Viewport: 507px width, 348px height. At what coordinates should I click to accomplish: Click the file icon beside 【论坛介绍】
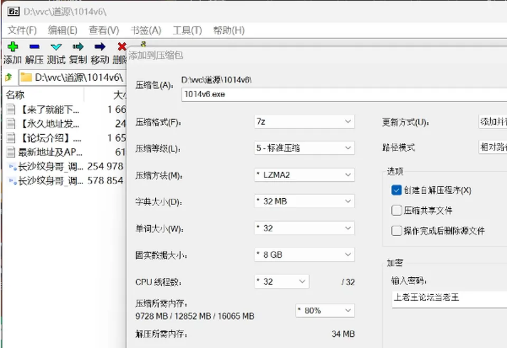pyautogui.click(x=11, y=138)
